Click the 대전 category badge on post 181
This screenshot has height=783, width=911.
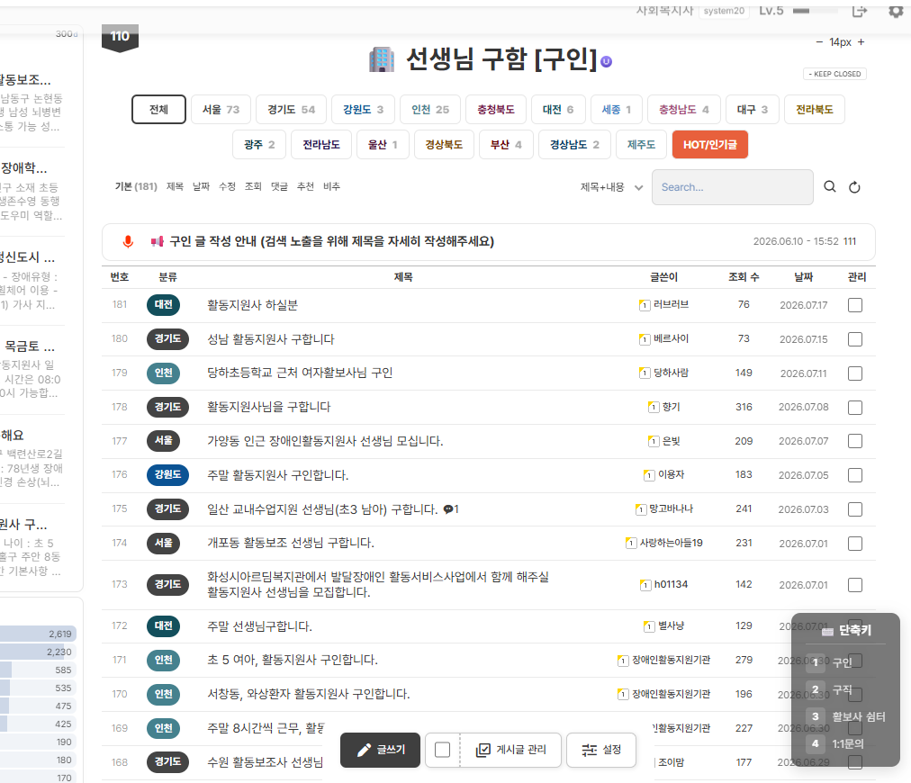(x=163, y=305)
